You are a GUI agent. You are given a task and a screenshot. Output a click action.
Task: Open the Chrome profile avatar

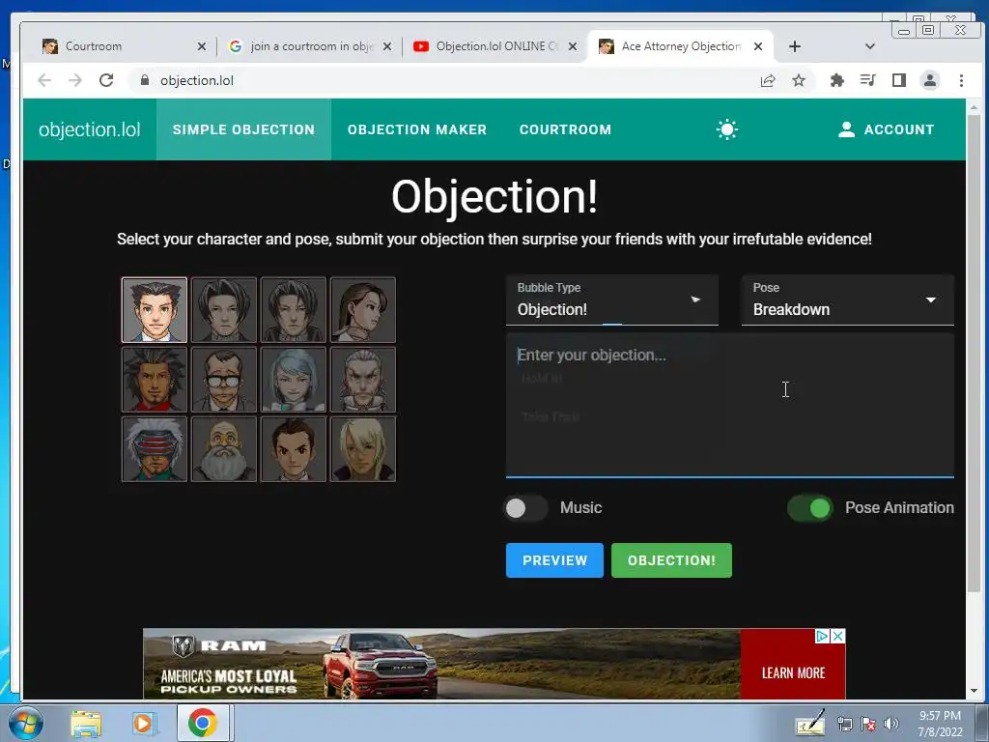point(930,80)
